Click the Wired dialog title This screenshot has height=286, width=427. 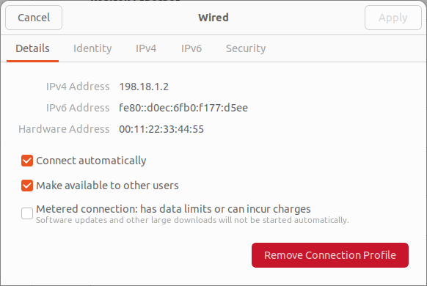pos(213,18)
